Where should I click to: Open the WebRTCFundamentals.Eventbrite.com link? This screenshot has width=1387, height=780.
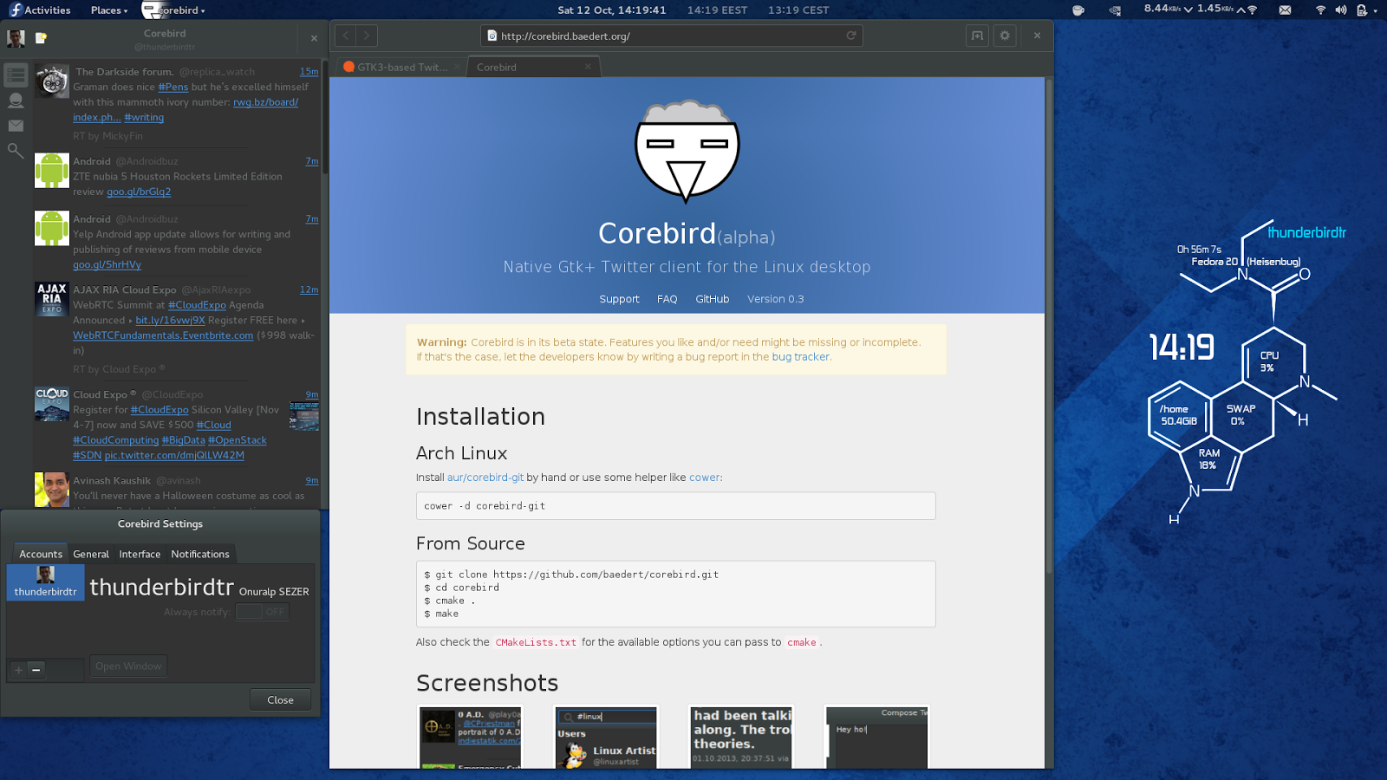click(x=163, y=335)
